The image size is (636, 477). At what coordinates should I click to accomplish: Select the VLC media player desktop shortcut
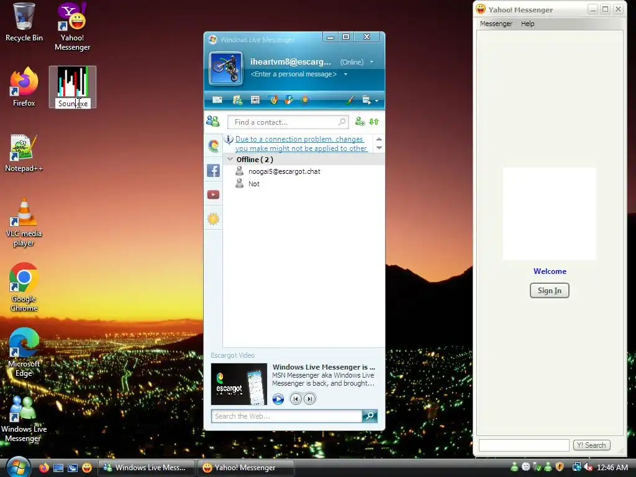click(x=24, y=223)
